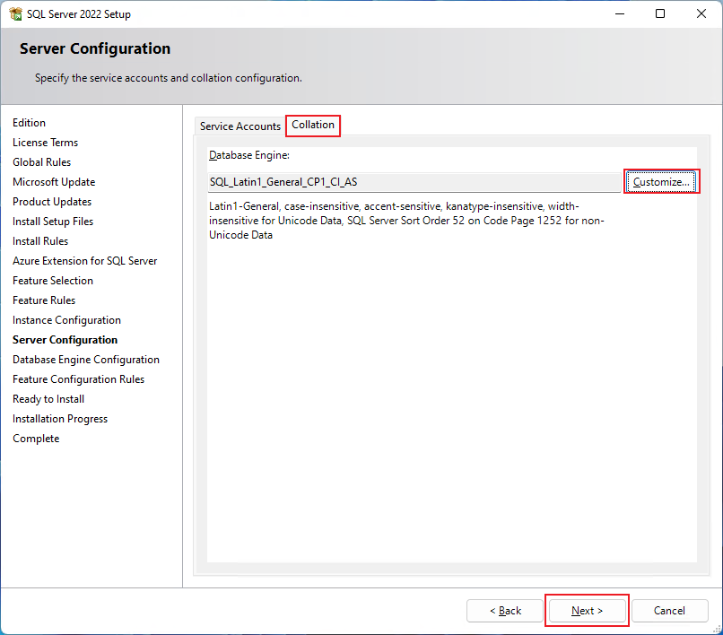Go back with the Back button
Screen dimensions: 723x635
[505, 611]
